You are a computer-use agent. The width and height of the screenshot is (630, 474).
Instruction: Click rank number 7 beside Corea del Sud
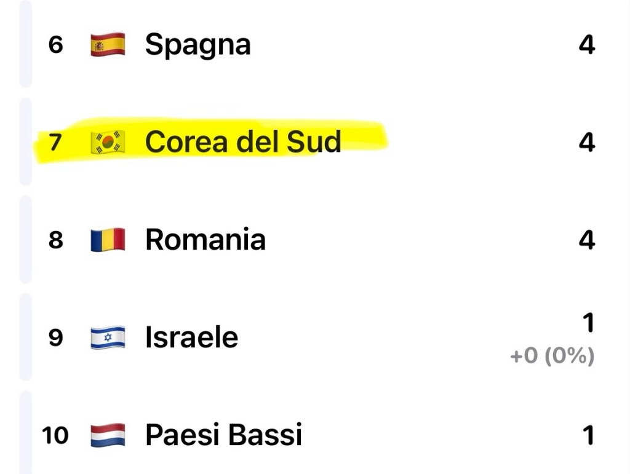(56, 142)
